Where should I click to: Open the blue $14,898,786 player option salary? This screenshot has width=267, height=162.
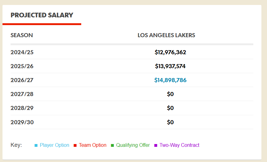[x=170, y=80]
